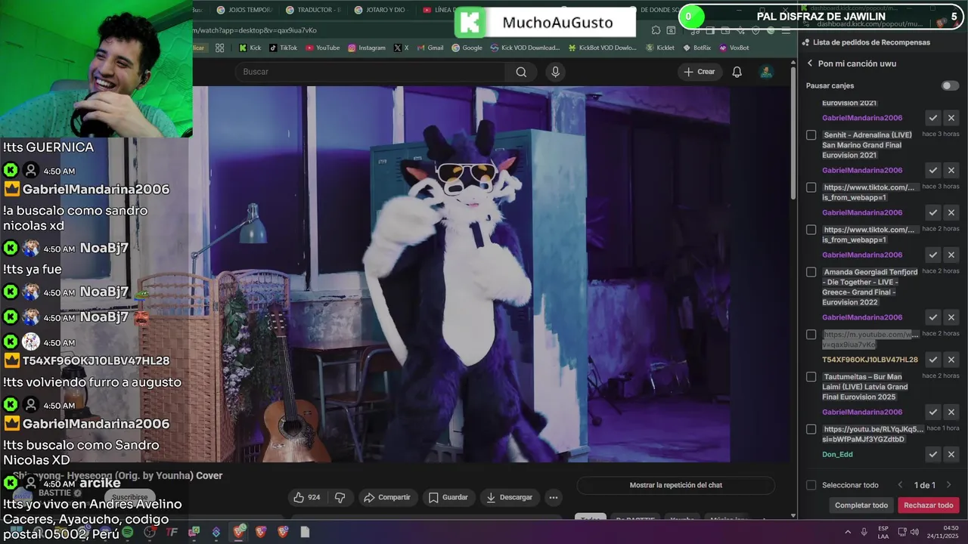
Task: Go to next page of requests
Action: pos(948,485)
